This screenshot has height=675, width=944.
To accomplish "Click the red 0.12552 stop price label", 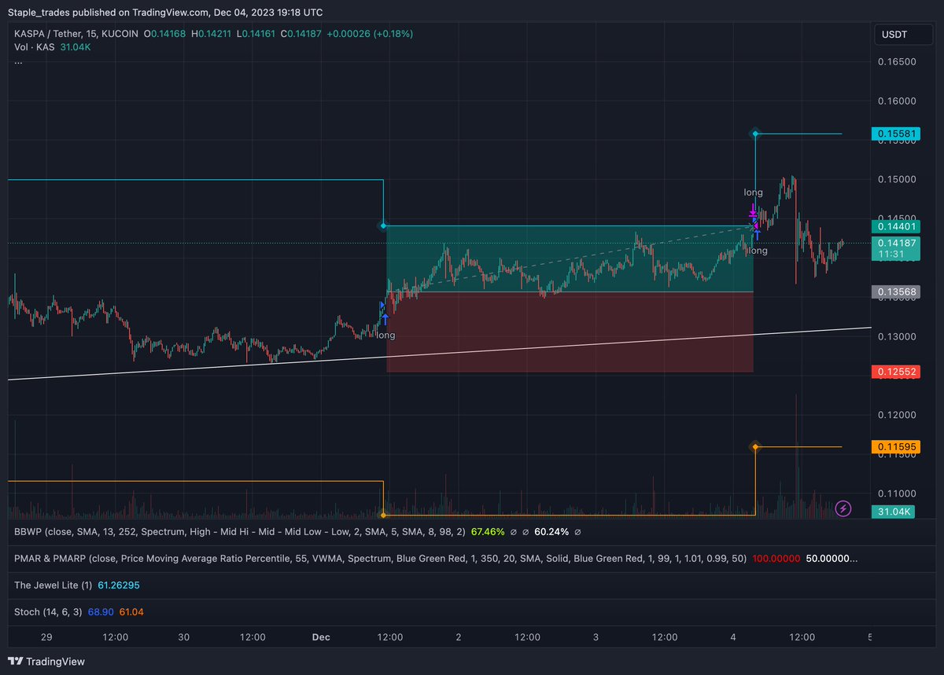I will [896, 371].
